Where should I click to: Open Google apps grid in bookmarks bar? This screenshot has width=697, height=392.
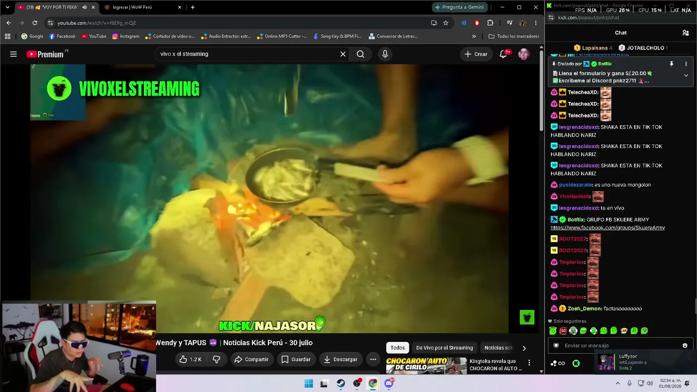click(8, 36)
